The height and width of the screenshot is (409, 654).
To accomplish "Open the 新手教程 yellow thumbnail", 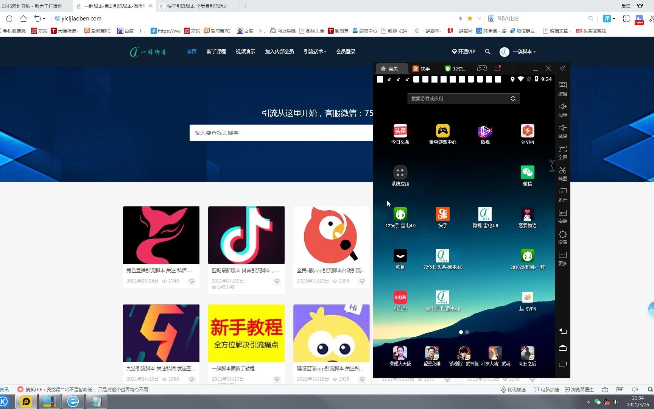I will 246,333.
